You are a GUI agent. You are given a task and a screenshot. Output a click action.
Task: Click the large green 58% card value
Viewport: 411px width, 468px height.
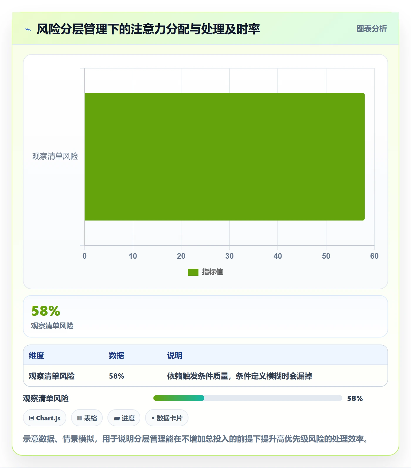point(46,311)
